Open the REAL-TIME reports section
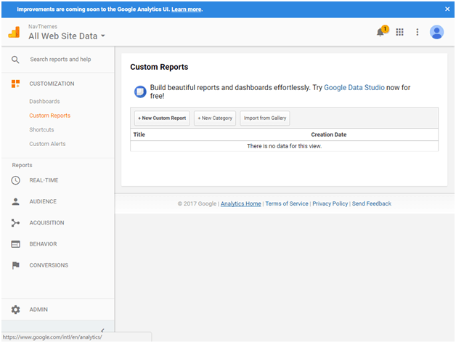Screen dimensions: 456x343 (44, 180)
